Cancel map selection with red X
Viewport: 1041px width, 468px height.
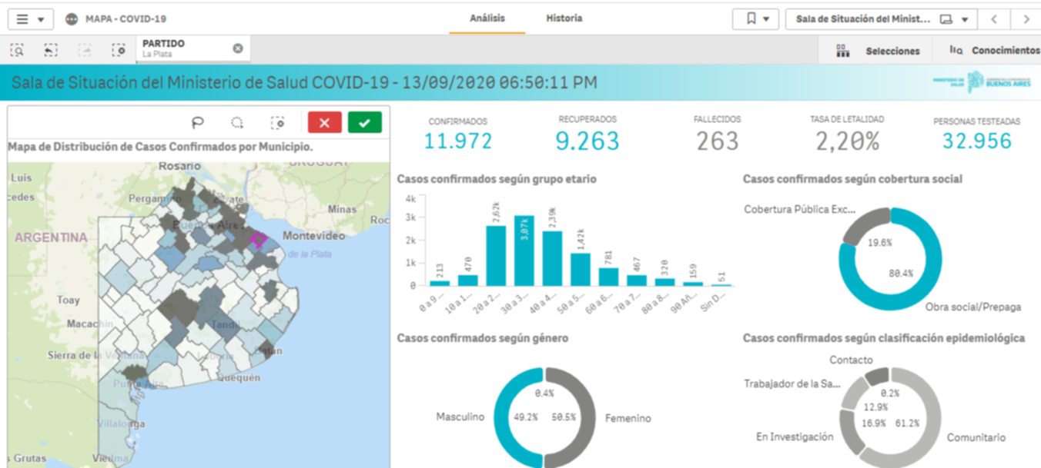(324, 123)
